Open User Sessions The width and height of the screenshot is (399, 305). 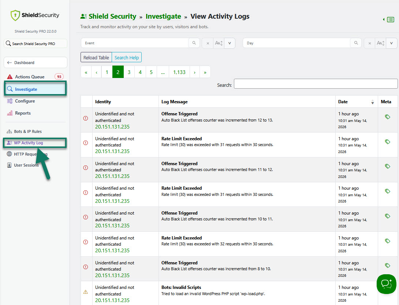pyautogui.click(x=26, y=165)
